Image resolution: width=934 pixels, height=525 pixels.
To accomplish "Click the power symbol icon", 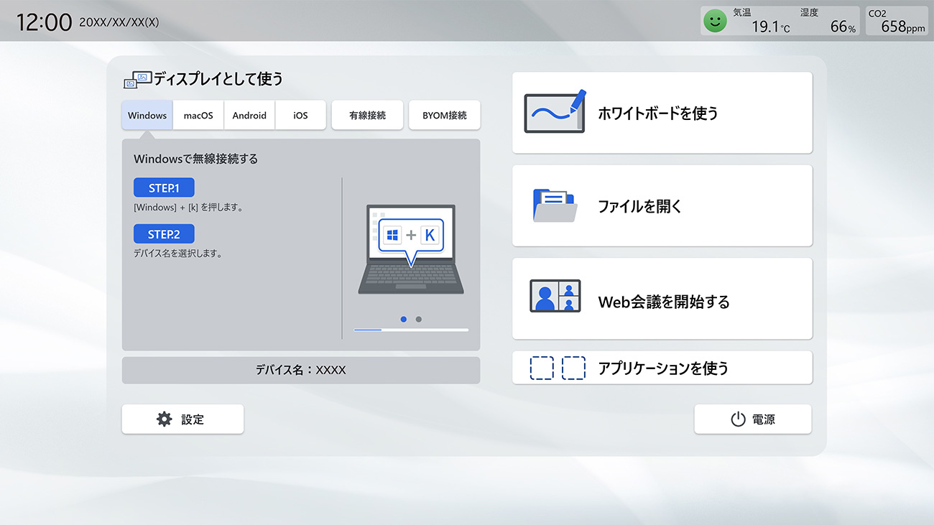I will point(738,419).
